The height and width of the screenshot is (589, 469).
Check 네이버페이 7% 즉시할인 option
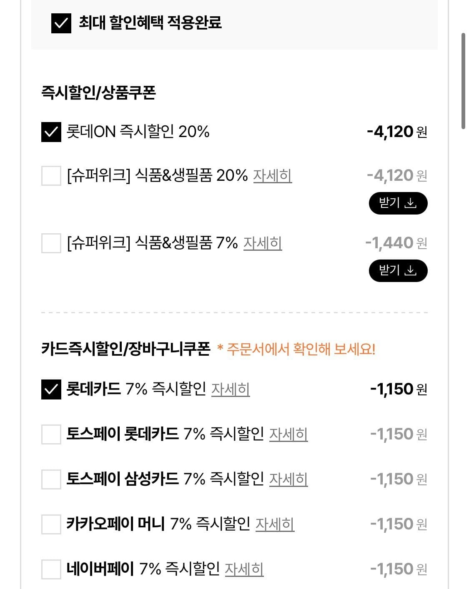coord(51,569)
